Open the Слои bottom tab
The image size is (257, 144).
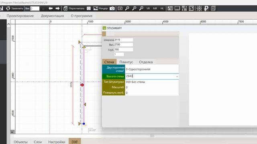point(38,142)
